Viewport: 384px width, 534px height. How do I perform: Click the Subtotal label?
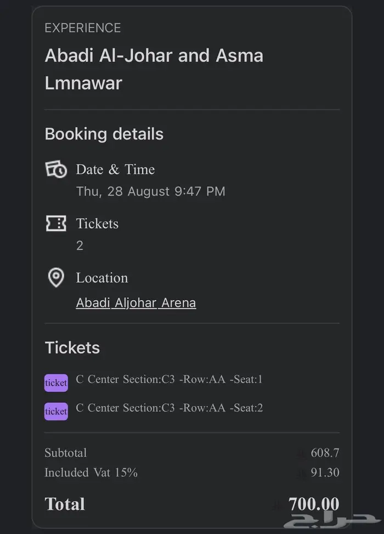65,453
